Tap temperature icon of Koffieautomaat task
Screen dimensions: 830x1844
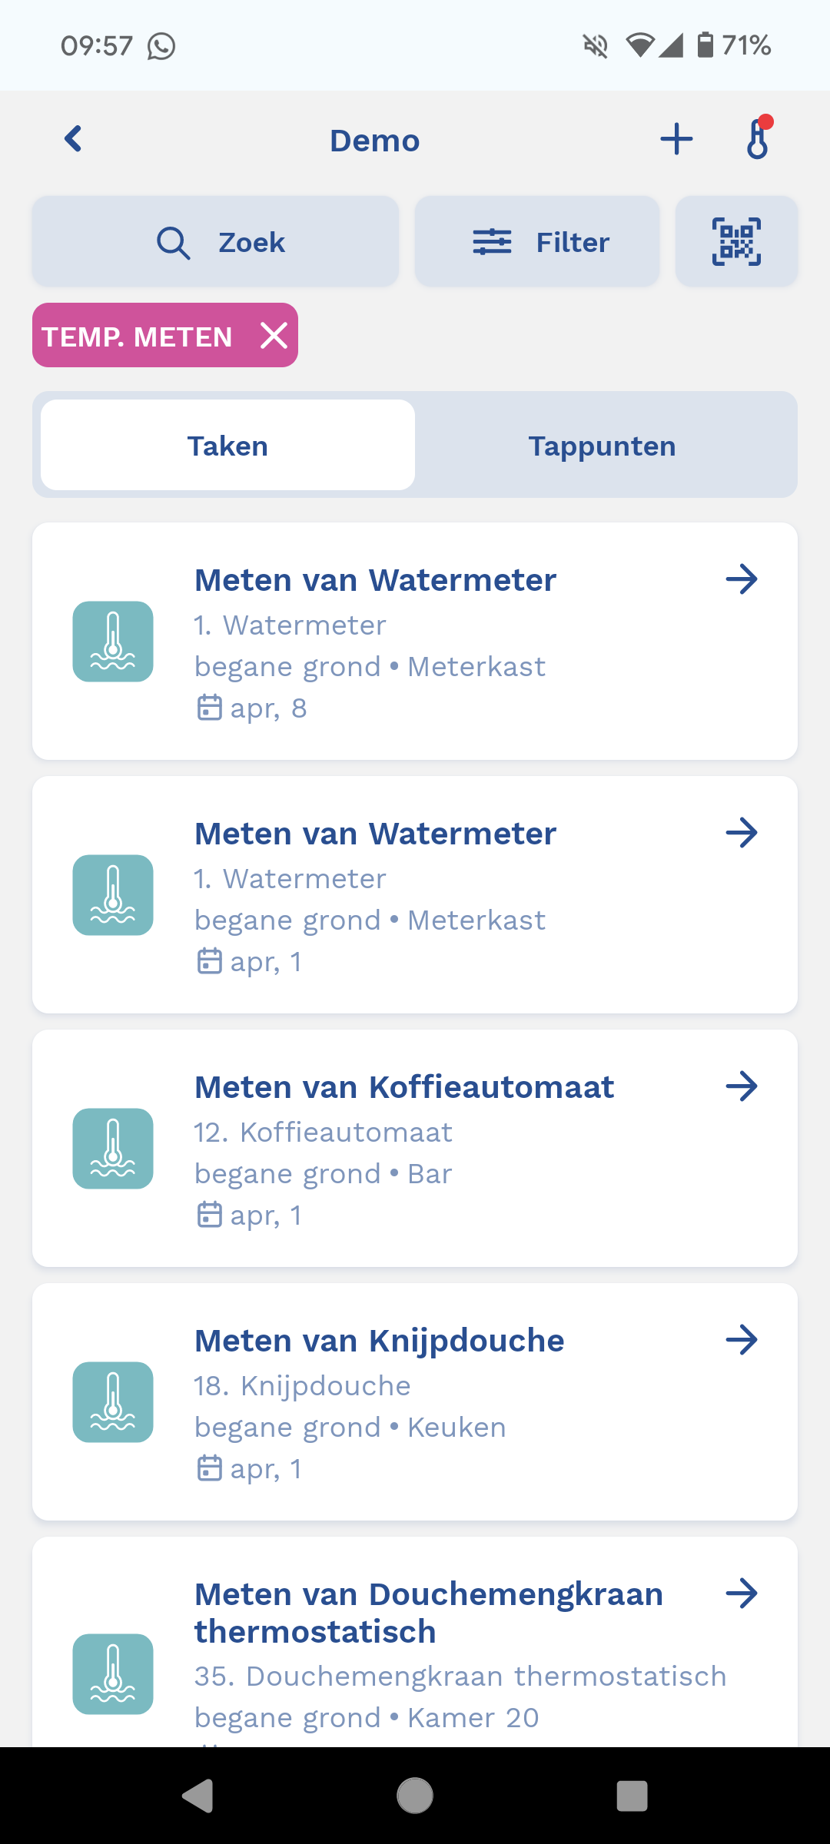(x=113, y=1149)
